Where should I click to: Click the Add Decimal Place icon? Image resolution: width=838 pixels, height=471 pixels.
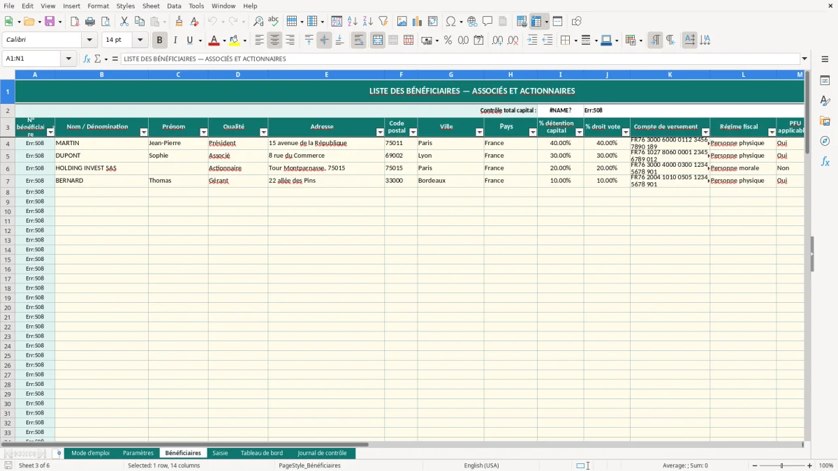click(x=497, y=40)
